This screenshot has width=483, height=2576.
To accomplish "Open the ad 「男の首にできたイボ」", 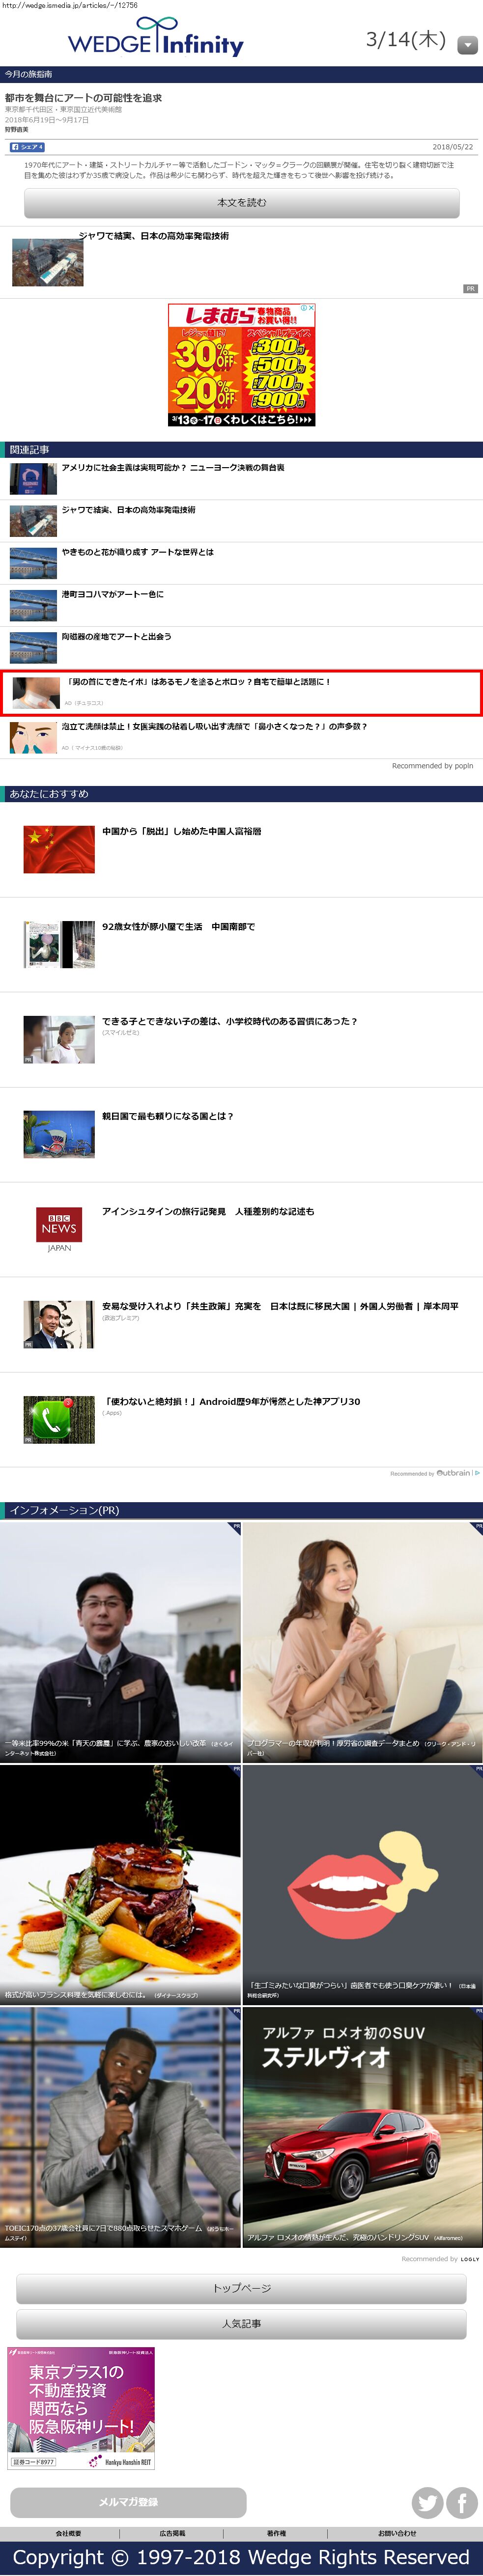I will (x=241, y=692).
